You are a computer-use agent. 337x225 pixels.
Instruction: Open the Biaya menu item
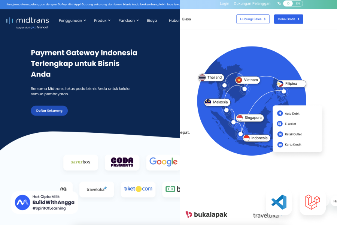[x=152, y=21]
